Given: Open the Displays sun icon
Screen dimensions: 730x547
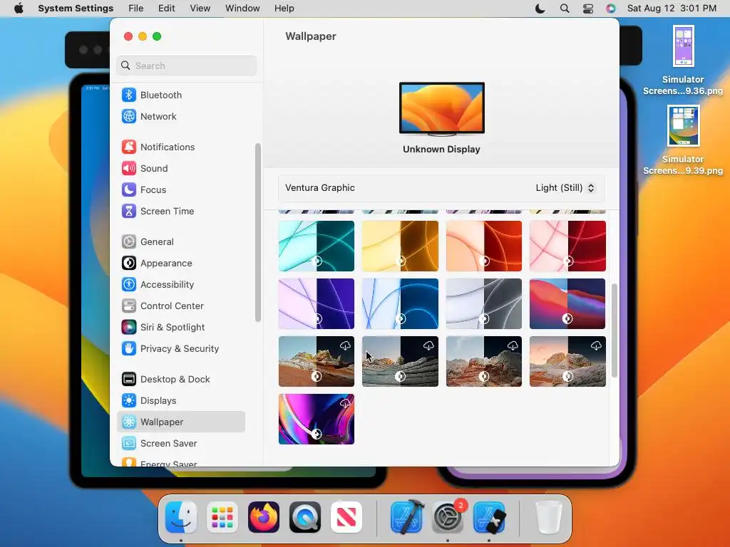Looking at the screenshot, I should point(129,401).
